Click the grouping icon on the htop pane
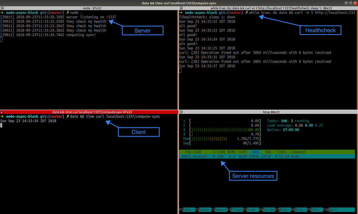 (181, 112)
